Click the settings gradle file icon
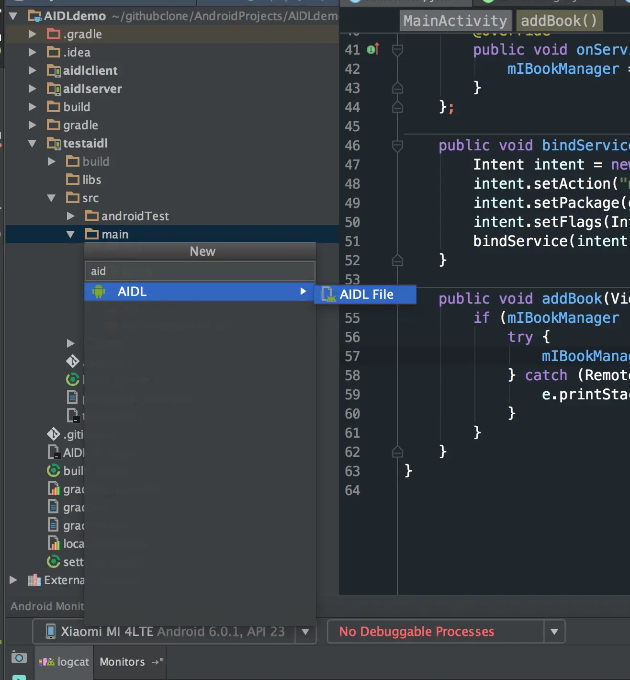This screenshot has height=680, width=630. point(54,562)
